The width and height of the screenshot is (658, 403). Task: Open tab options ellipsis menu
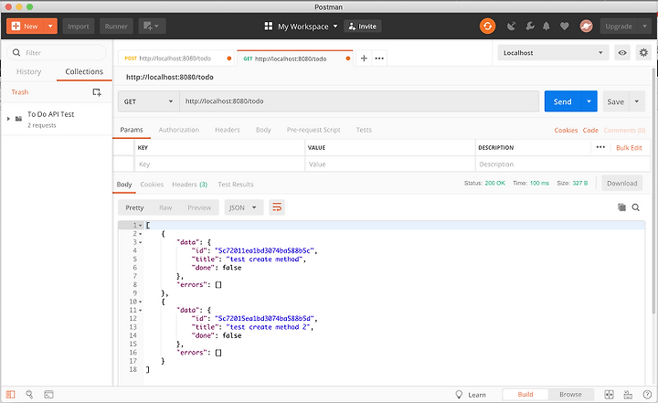click(379, 58)
